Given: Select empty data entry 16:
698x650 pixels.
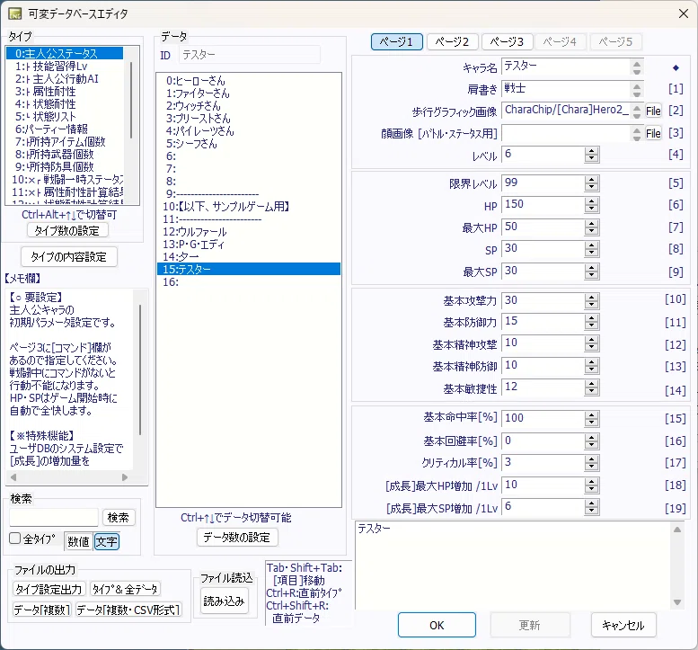Looking at the screenshot, I should [249, 282].
